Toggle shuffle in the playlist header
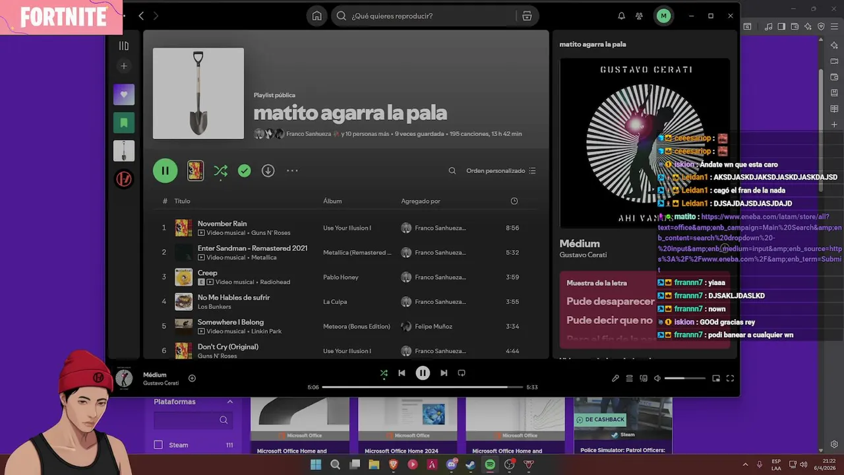The height and width of the screenshot is (475, 844). pyautogui.click(x=220, y=171)
